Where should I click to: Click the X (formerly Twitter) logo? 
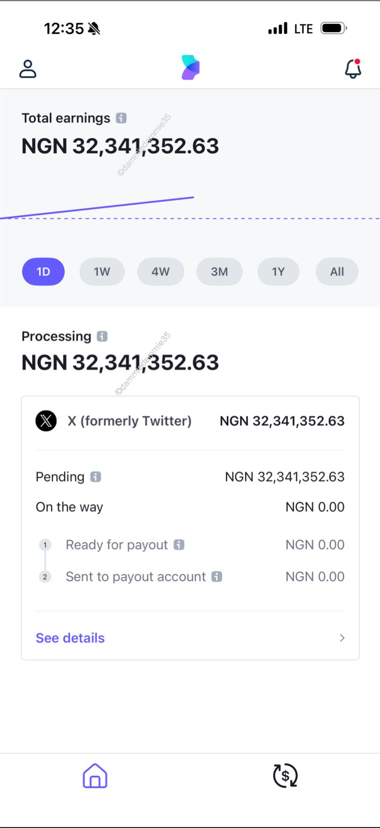tap(46, 421)
